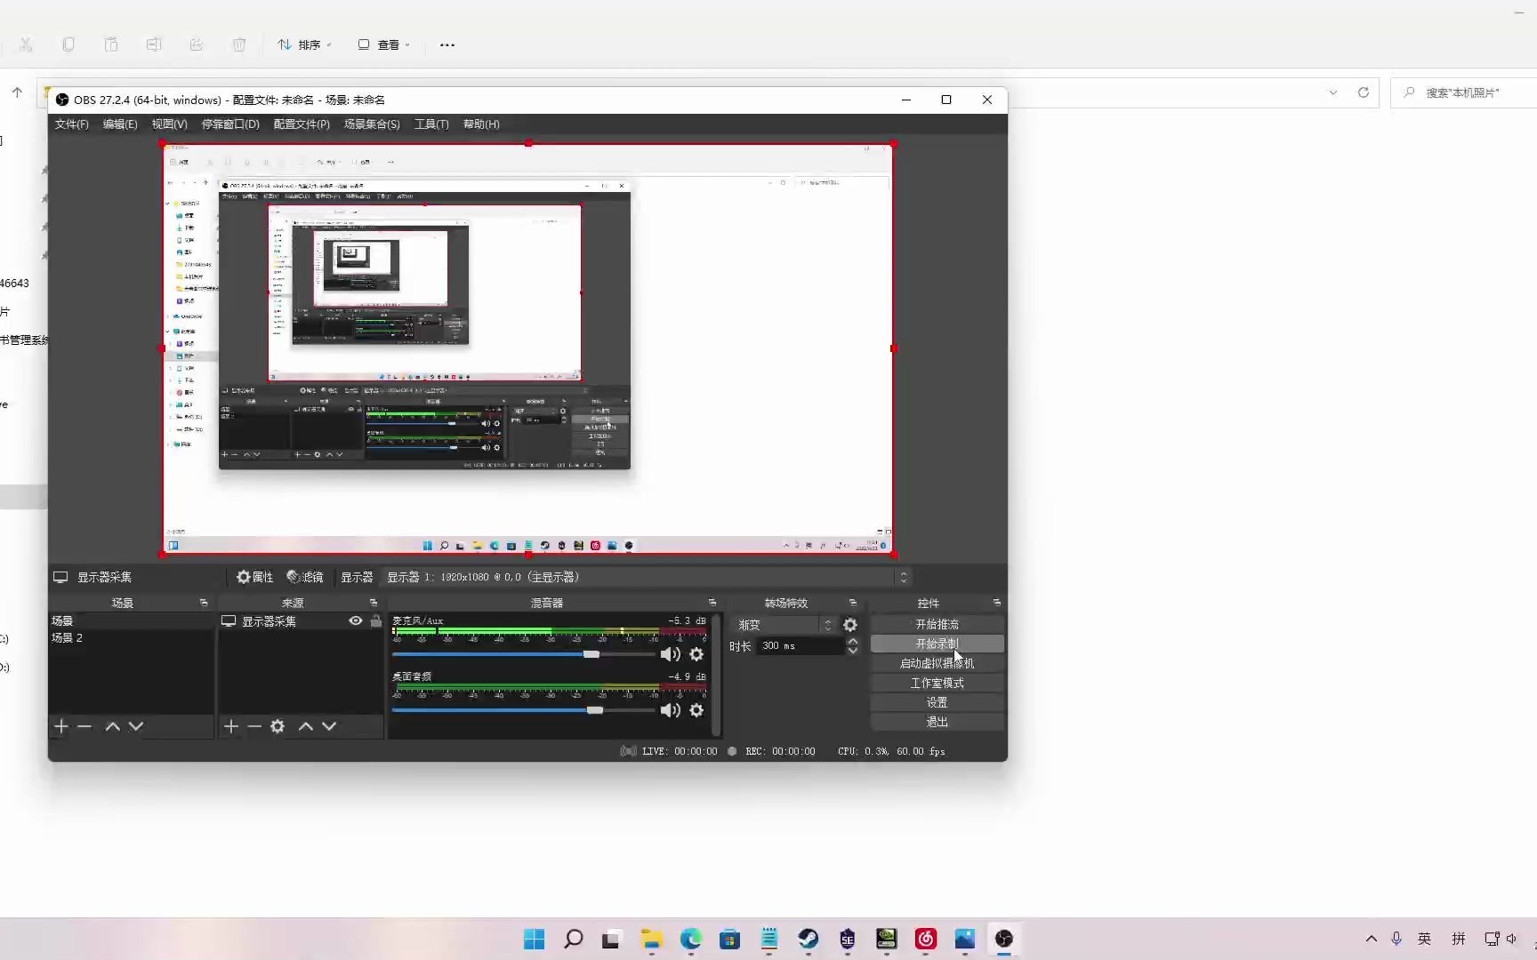Open NetEase Cloud Music from the taskbar
Viewport: 1537px width, 960px height.
[x=926, y=939]
